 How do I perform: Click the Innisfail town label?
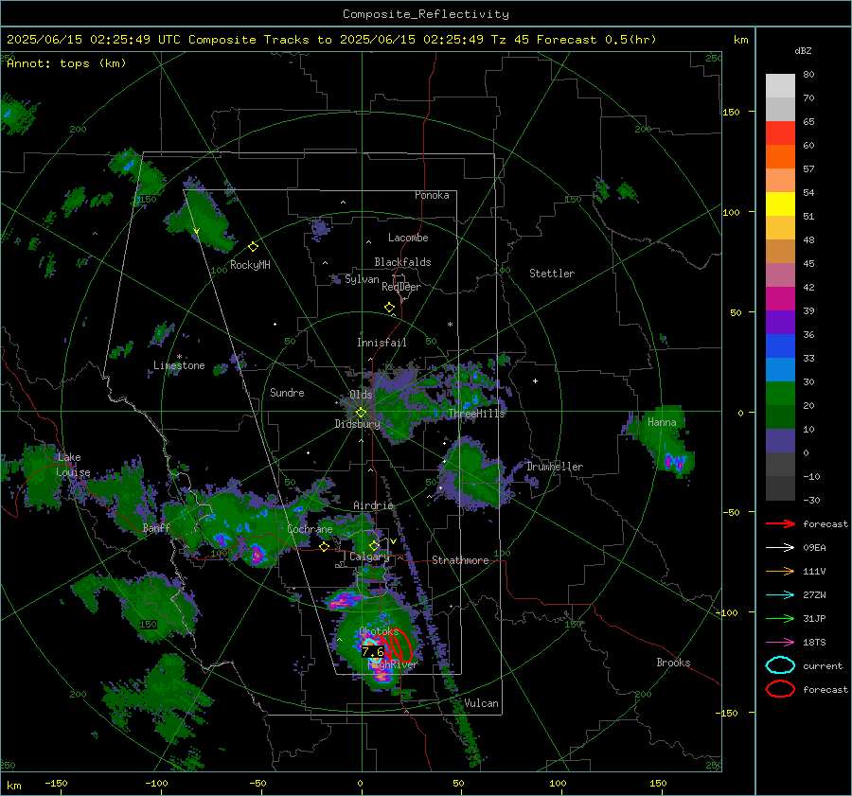pos(382,343)
